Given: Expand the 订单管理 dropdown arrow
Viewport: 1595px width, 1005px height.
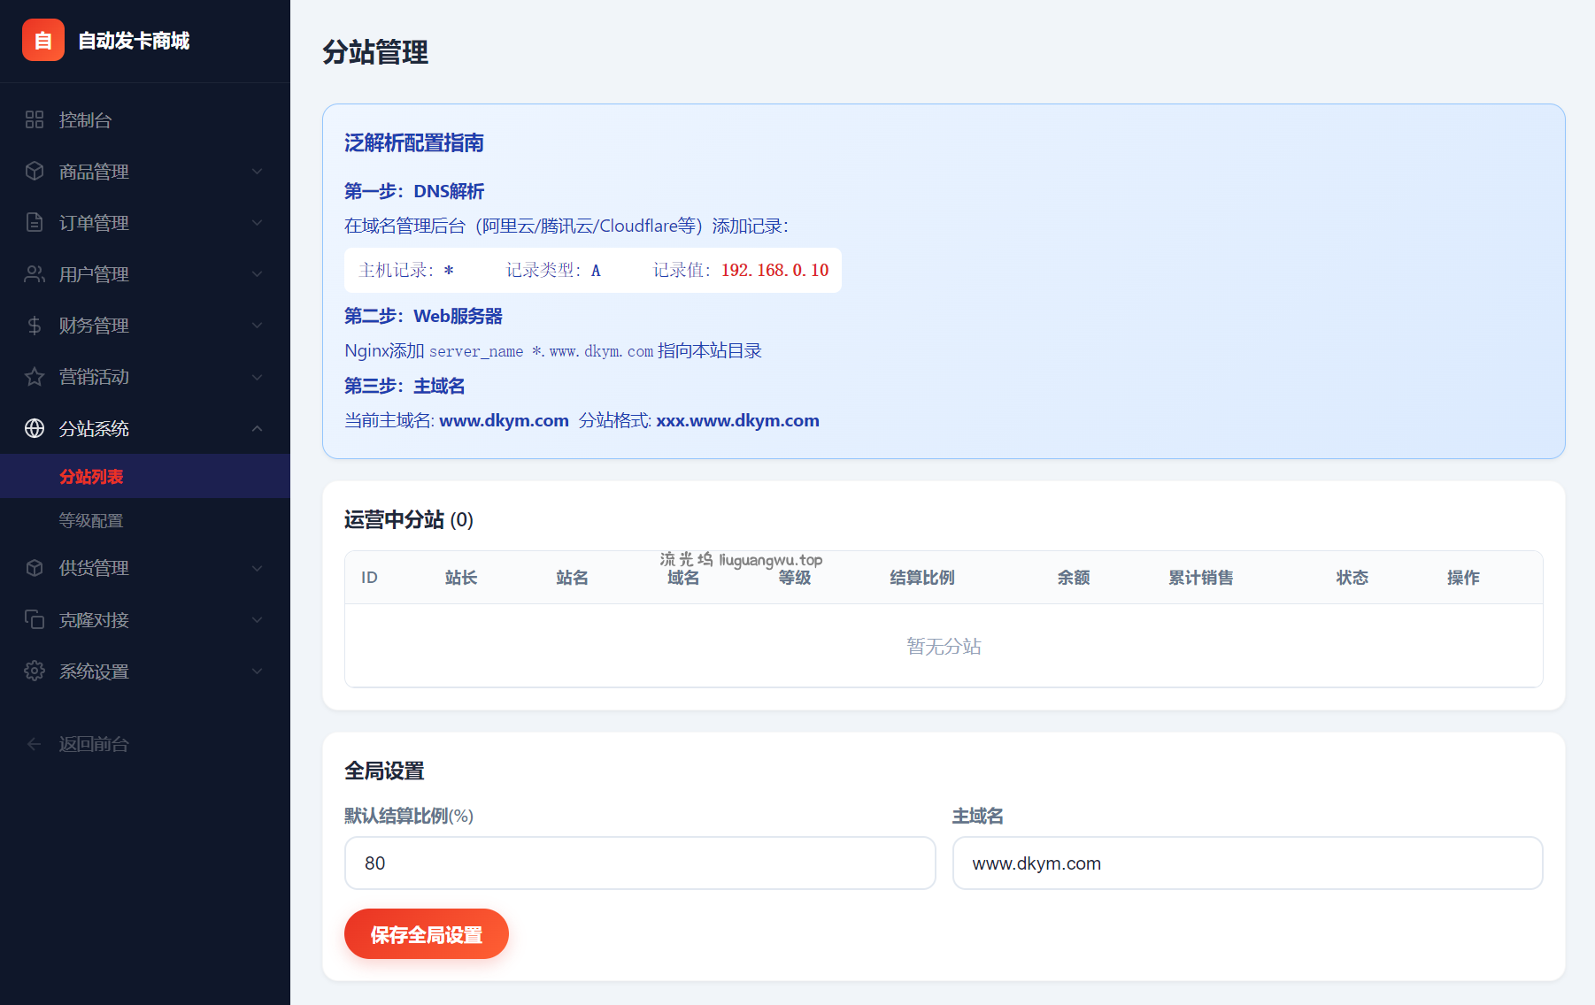Looking at the screenshot, I should pos(257,222).
